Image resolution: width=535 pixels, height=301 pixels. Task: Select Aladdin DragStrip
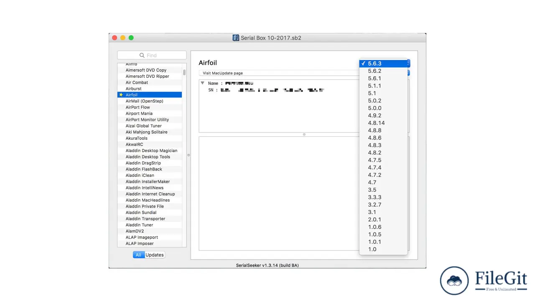(x=150, y=163)
